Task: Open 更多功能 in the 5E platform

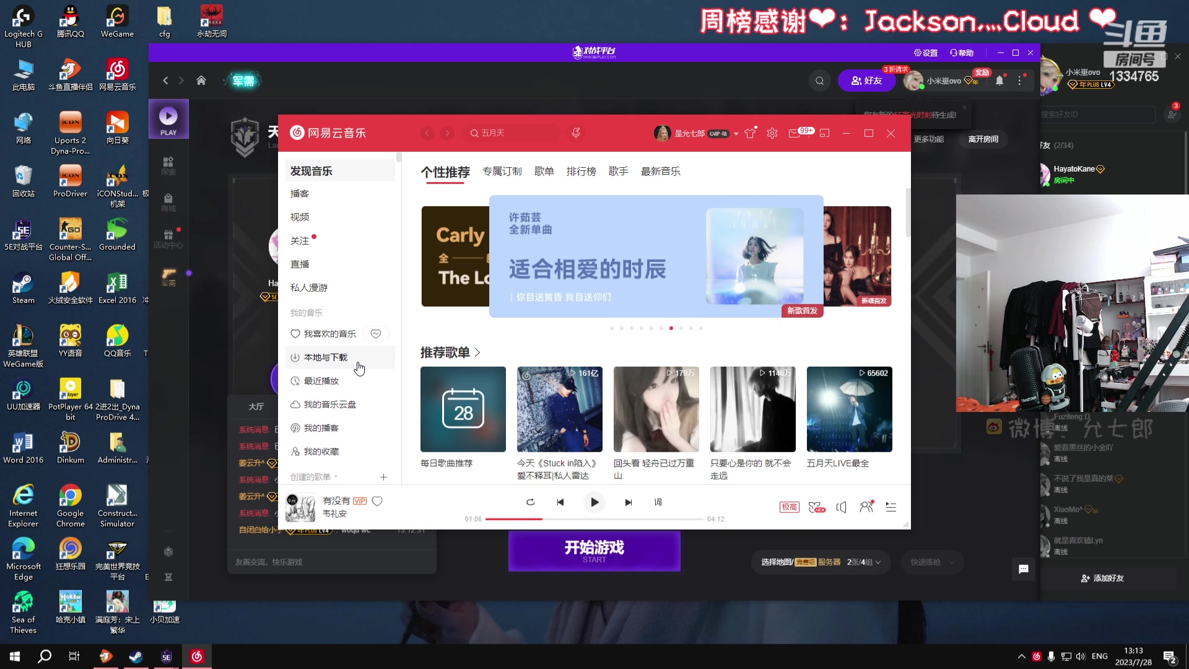Action: click(x=929, y=139)
